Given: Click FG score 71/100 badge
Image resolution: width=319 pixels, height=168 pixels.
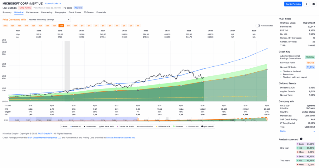Looking at the screenshot, I should 78,8.
